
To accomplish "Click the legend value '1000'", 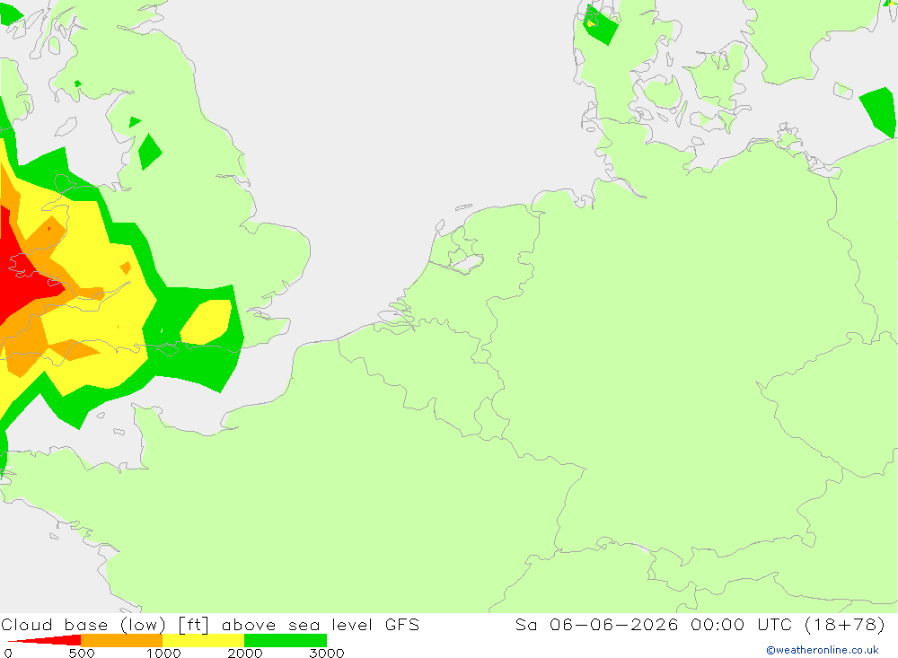I will tap(163, 653).
